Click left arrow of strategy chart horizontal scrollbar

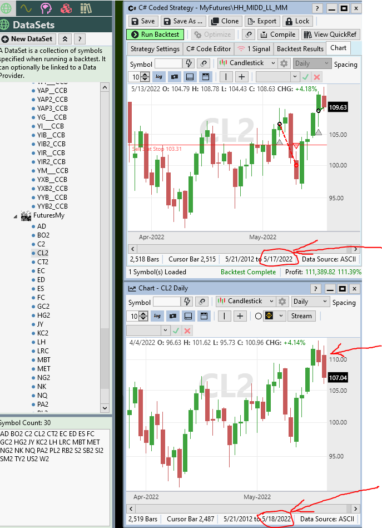(x=132, y=249)
